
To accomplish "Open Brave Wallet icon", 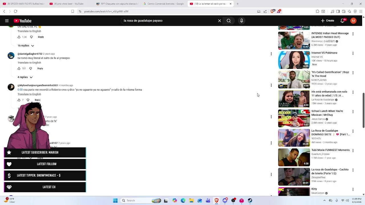I will coord(344,11).
